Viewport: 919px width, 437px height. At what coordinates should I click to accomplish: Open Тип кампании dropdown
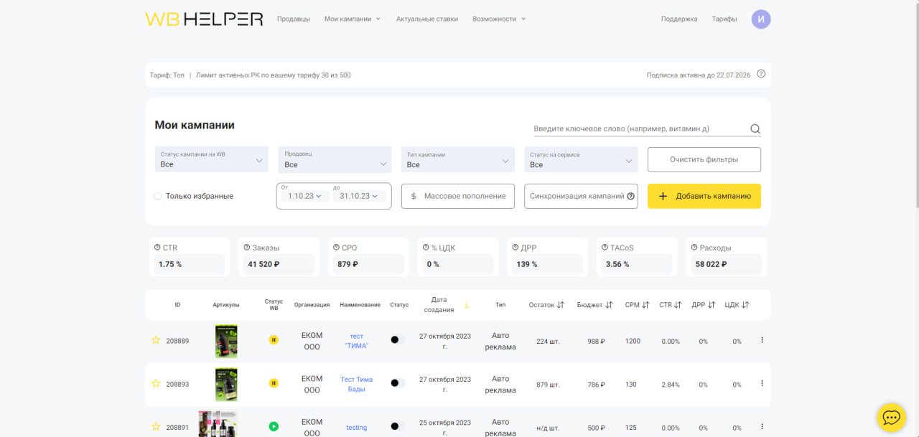click(x=458, y=159)
